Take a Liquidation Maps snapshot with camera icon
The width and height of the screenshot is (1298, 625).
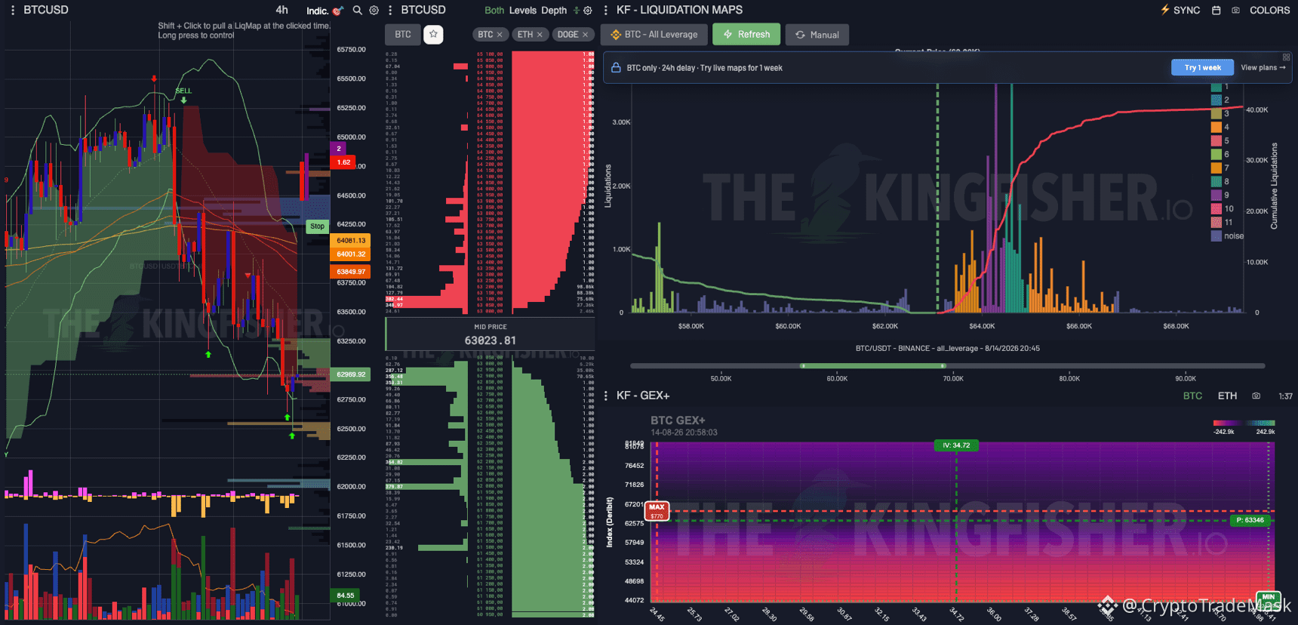point(1235,11)
